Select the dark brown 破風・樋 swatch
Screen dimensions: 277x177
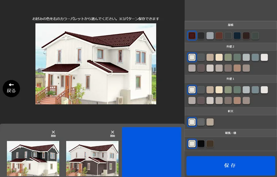coord(210,144)
